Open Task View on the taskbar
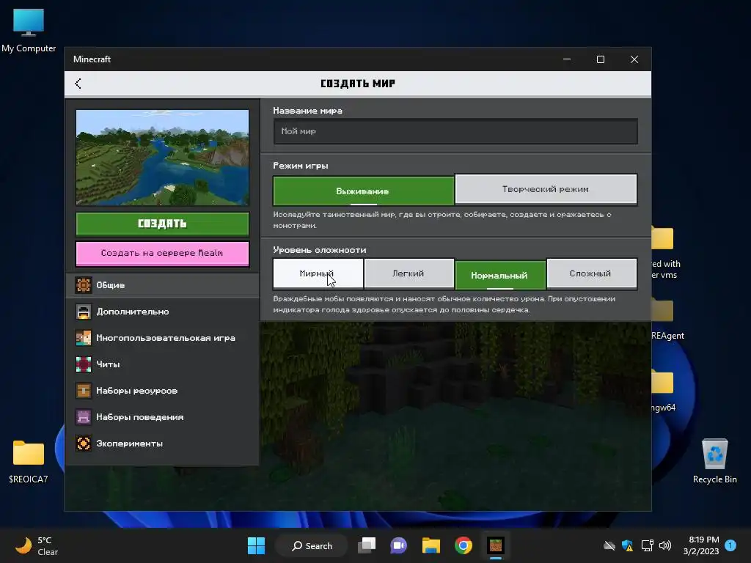Viewport: 751px width, 563px height. [367, 545]
